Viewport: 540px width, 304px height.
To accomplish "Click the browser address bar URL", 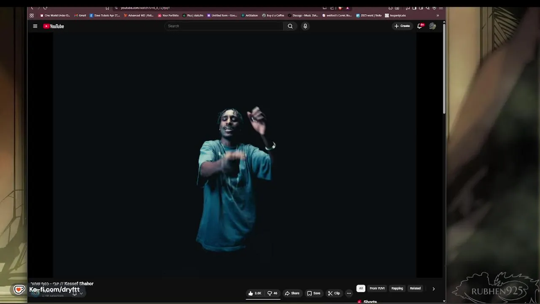I will click(145, 8).
